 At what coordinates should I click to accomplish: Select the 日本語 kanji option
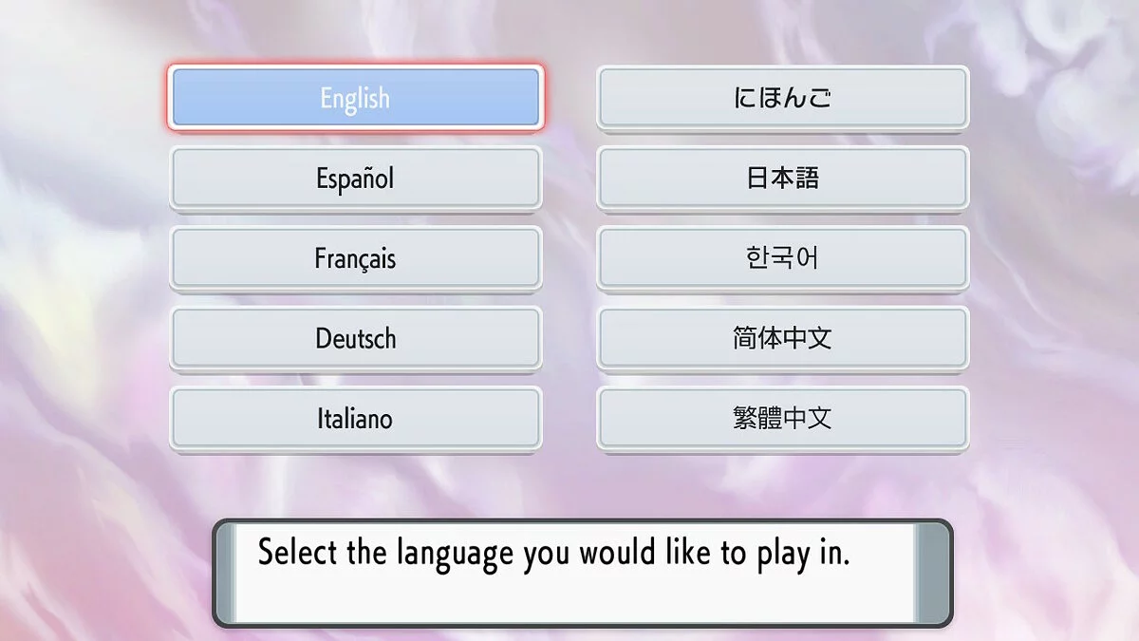click(782, 179)
